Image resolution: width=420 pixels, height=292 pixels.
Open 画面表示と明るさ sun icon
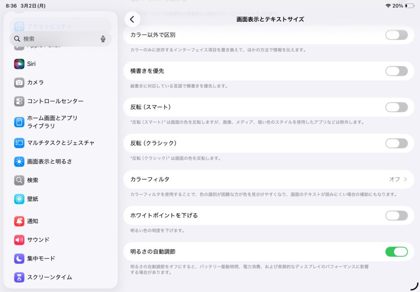point(19,162)
